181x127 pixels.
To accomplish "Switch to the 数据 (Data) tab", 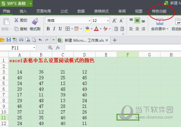I will (x=81, y=11).
